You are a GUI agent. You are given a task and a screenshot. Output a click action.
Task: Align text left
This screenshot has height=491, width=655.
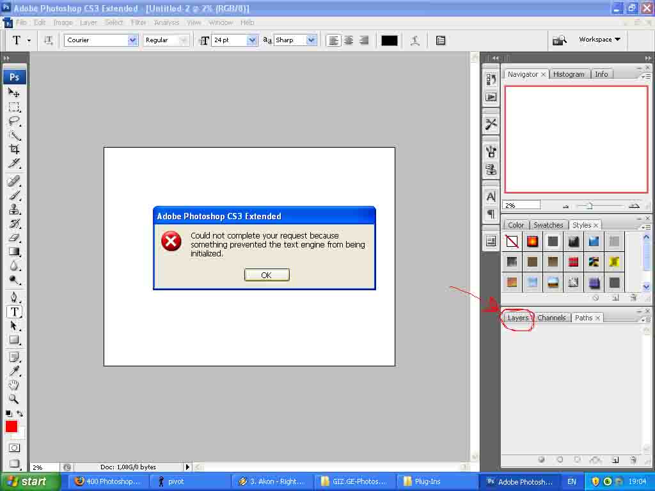pyautogui.click(x=333, y=40)
